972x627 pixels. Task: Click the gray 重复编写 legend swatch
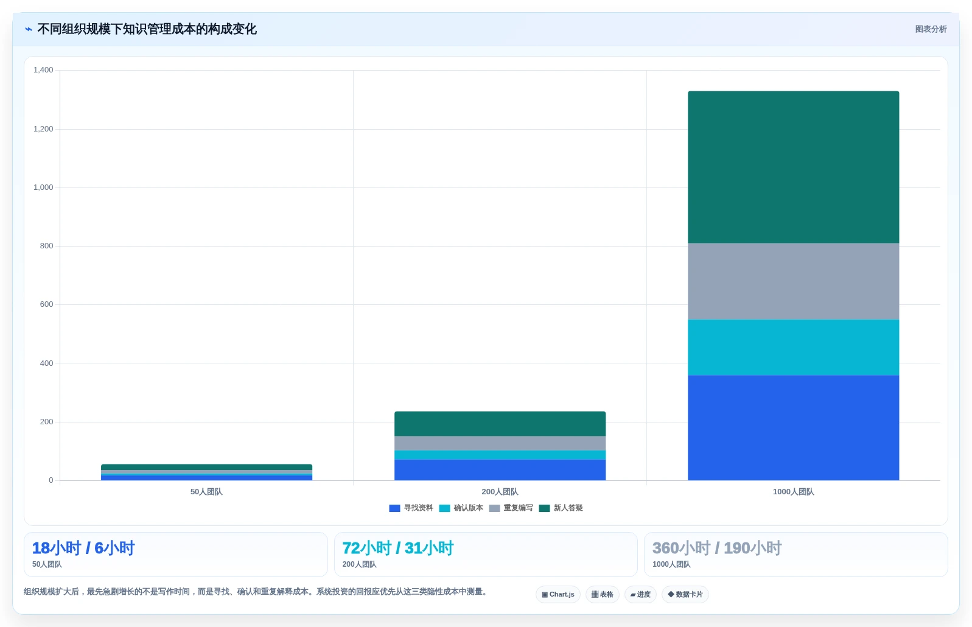coord(494,508)
